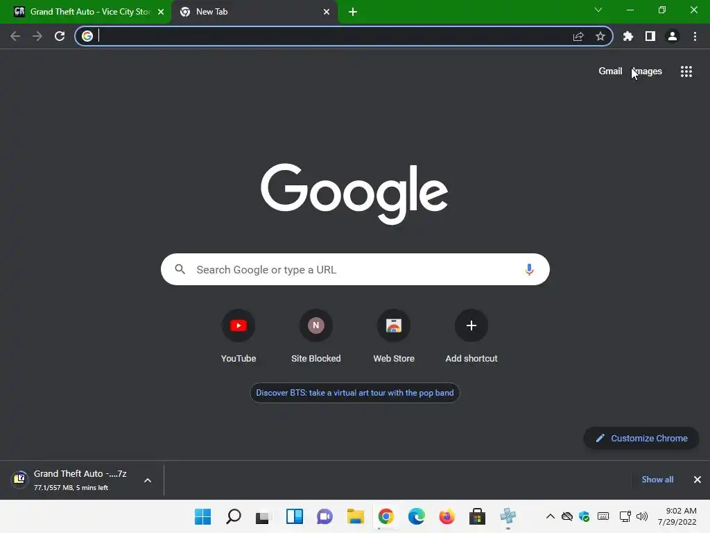Open Chrome's three-dot menu

tap(695, 36)
